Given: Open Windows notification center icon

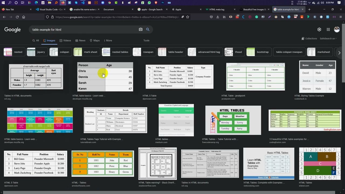Looking at the screenshot, I should click(339, 3).
